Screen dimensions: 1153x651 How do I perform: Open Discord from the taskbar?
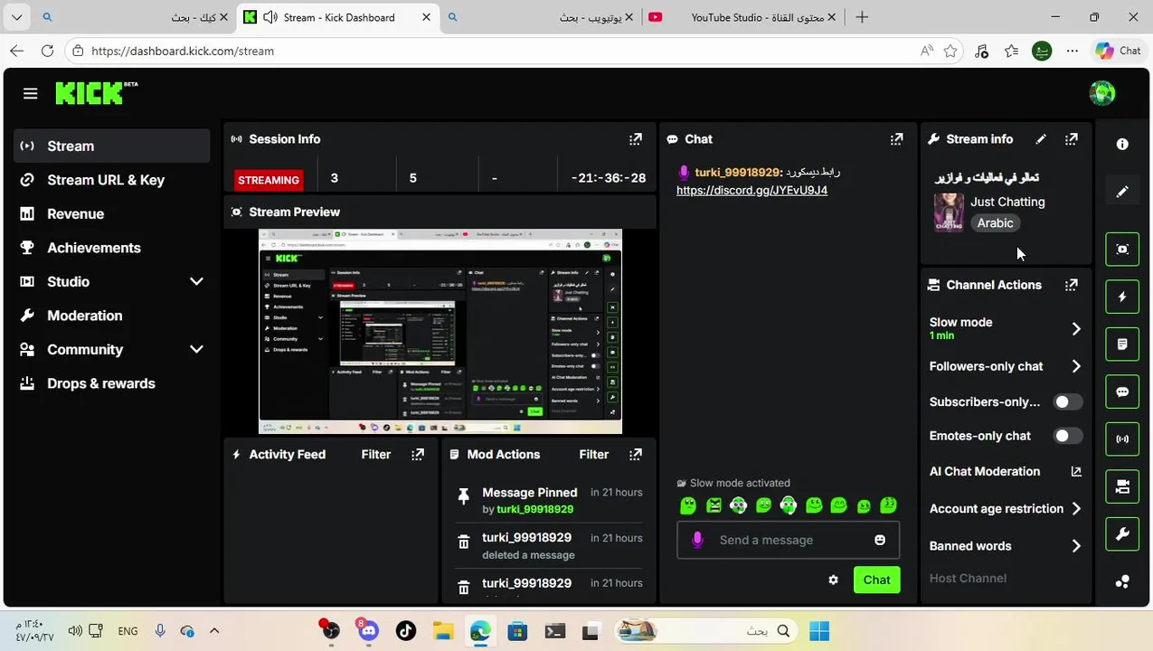point(367,630)
